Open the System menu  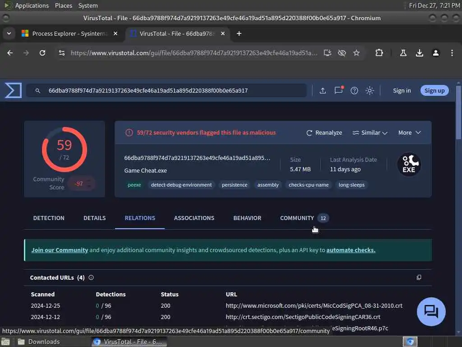click(x=88, y=5)
